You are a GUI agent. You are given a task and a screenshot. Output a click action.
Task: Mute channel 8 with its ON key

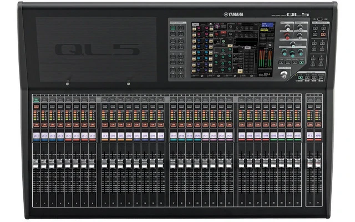(92, 125)
